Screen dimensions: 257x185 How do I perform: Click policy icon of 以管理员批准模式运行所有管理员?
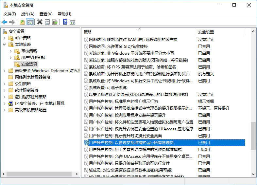(x=86, y=142)
